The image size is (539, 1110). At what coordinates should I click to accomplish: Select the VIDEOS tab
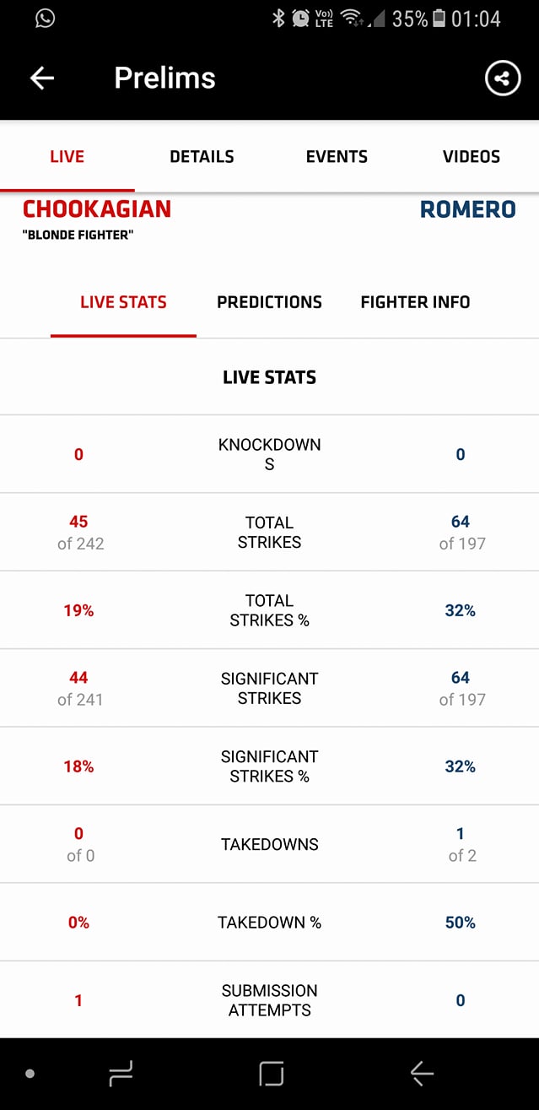click(471, 156)
